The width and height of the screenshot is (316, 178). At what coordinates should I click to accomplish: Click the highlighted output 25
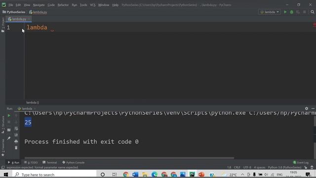tap(28, 122)
